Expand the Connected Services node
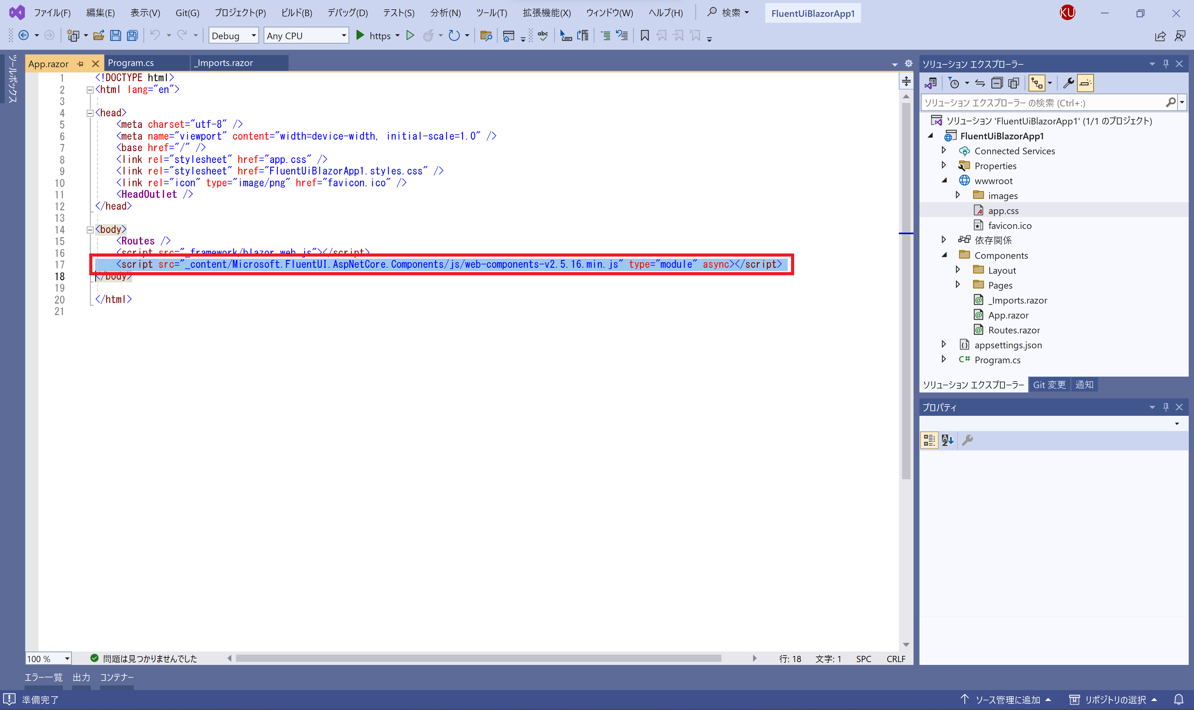 (944, 150)
